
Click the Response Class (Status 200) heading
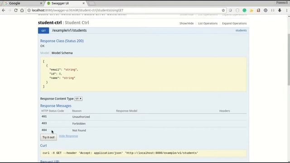click(x=62, y=41)
